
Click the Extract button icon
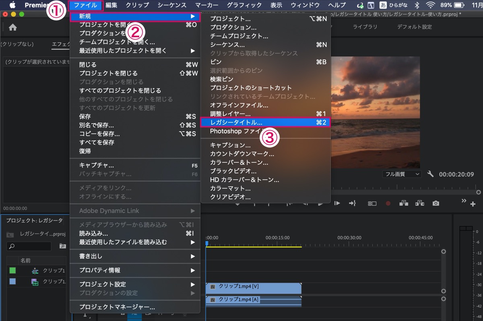[x=420, y=203]
